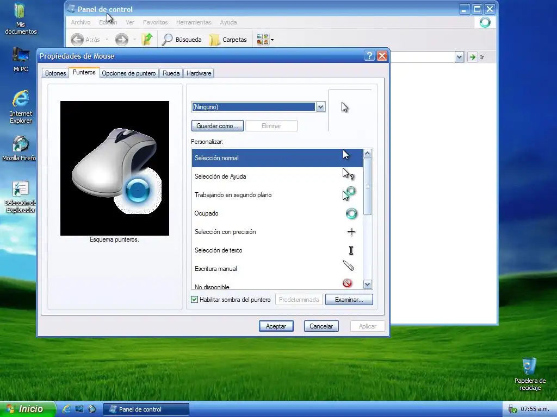Open the Archivo menu
557x417 pixels.
point(81,22)
